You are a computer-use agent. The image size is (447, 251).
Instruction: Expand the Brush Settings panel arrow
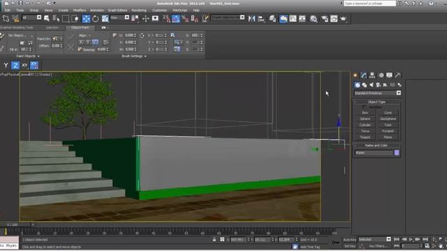(x=145, y=56)
